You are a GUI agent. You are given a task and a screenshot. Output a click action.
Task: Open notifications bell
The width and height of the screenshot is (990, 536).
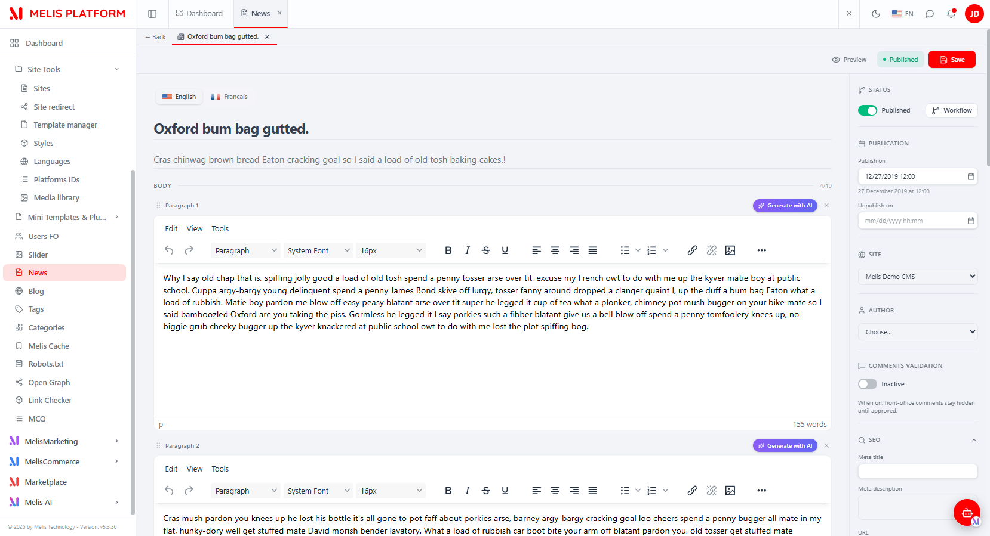[x=951, y=14]
